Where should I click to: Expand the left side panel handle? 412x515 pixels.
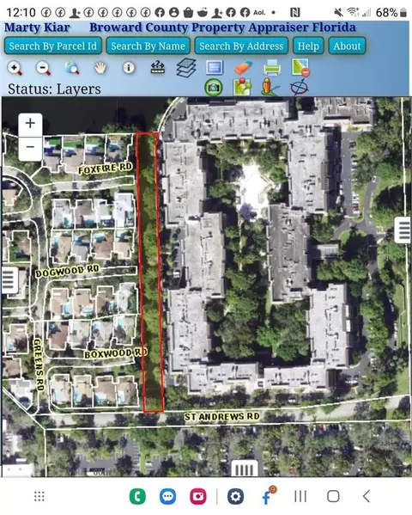coord(9,279)
